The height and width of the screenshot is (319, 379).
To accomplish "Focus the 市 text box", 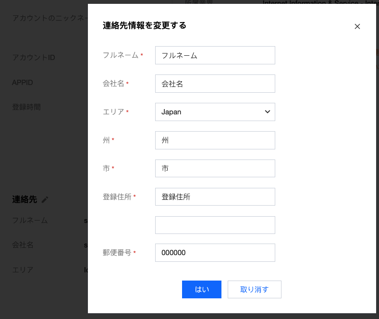I will [215, 169].
